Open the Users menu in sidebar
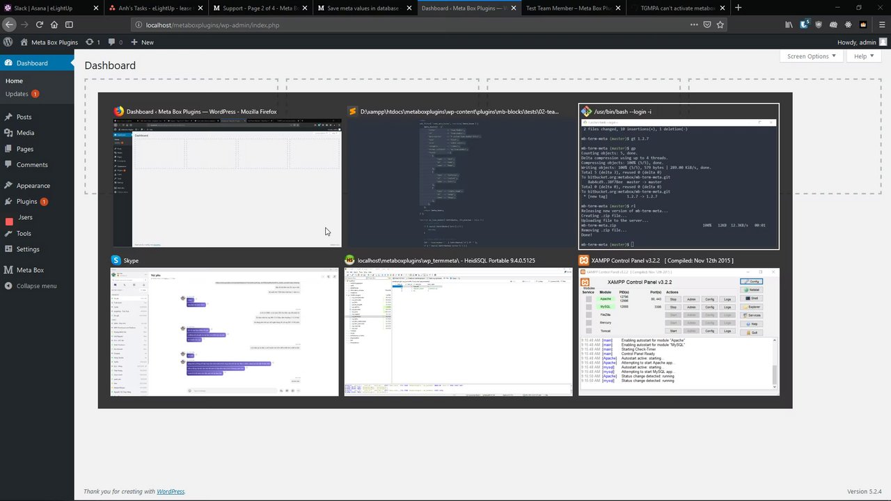 [x=37, y=218]
